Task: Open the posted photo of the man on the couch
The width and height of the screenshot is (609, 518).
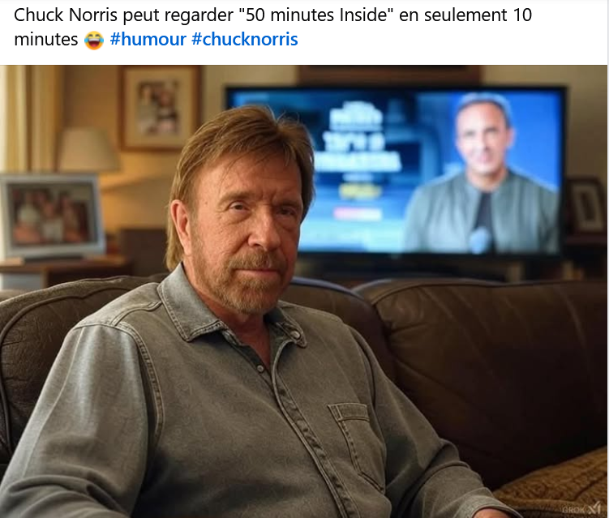Action: (x=304, y=291)
